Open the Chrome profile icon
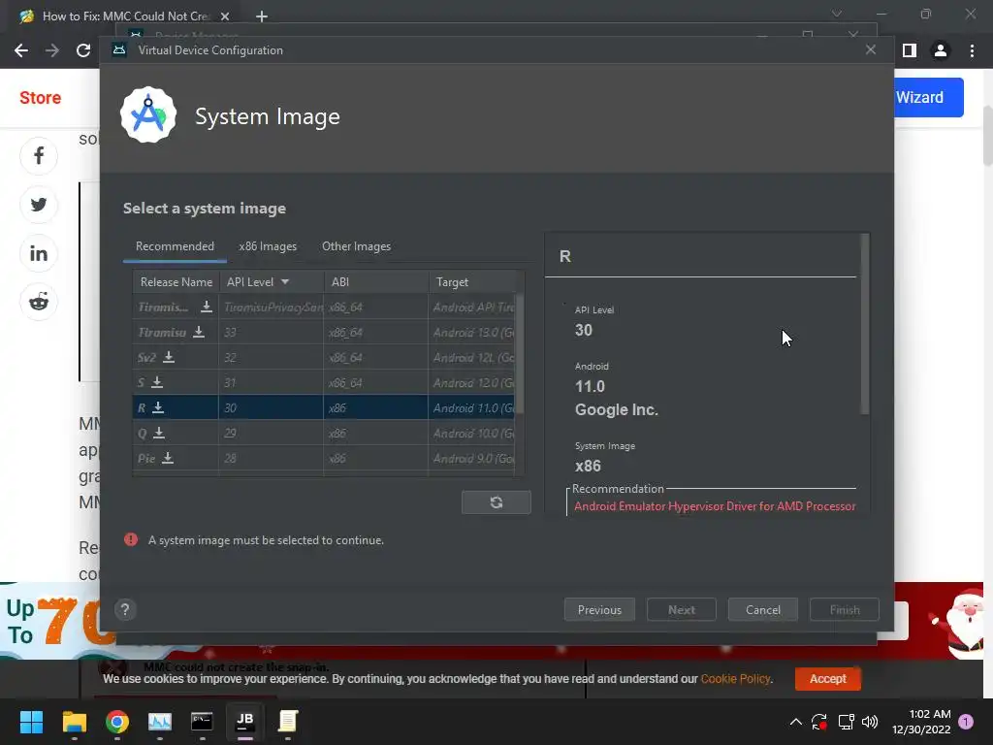Image resolution: width=993 pixels, height=745 pixels. point(941,50)
